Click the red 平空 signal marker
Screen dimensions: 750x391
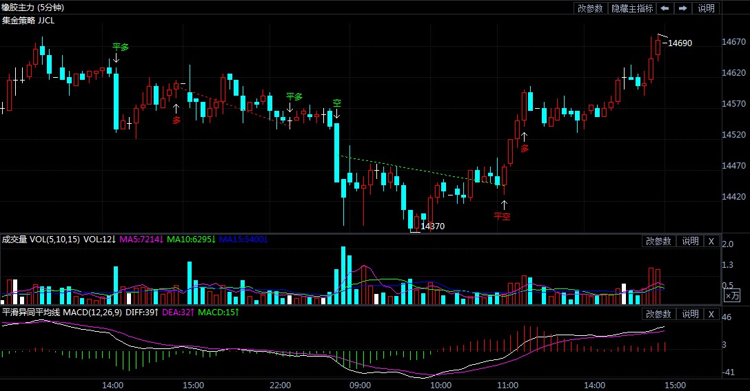502,216
